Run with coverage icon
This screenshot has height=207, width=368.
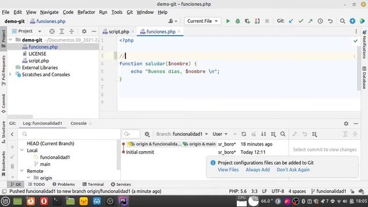[247, 21]
